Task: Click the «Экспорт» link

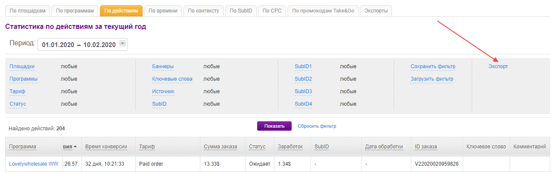Action: coord(498,66)
